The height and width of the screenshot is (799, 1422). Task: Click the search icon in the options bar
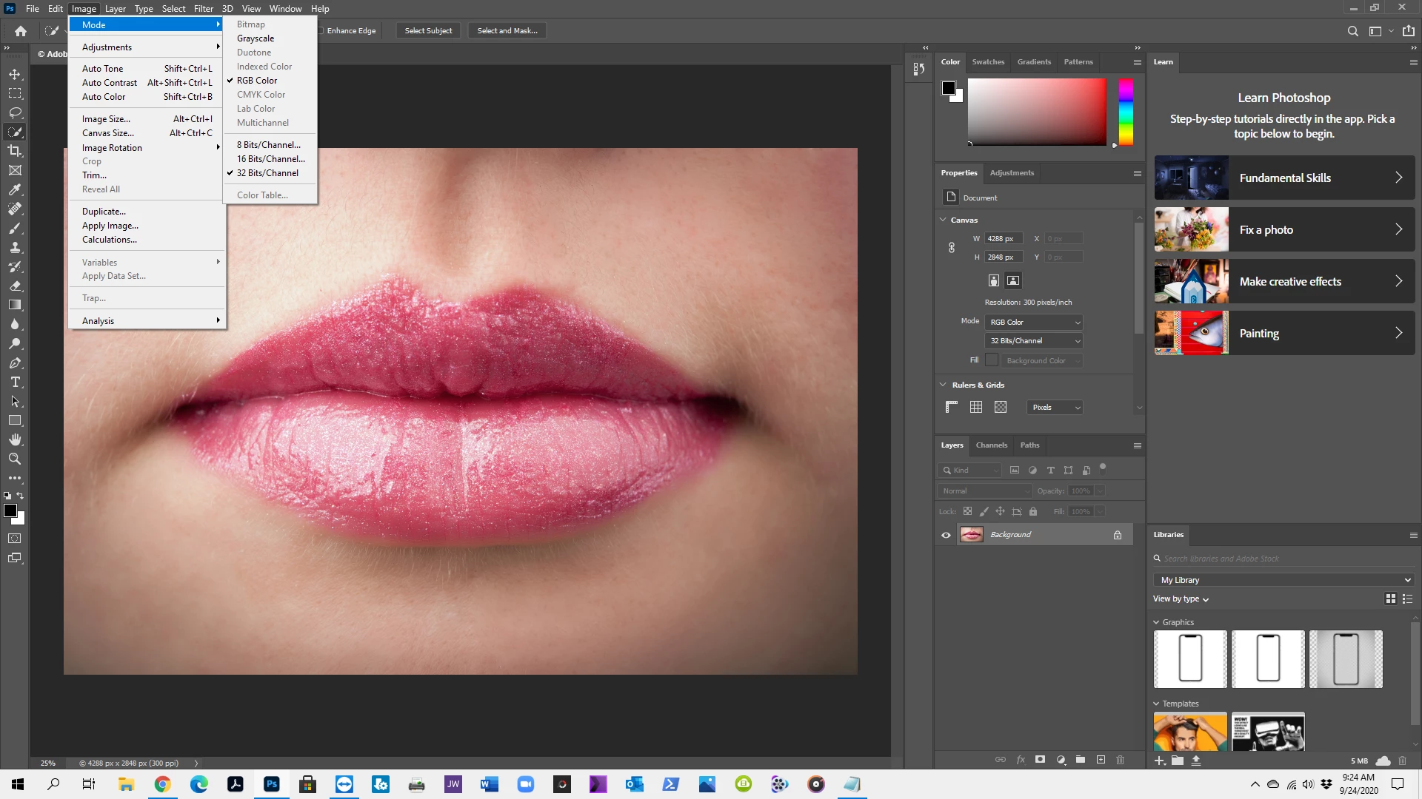1352,31
